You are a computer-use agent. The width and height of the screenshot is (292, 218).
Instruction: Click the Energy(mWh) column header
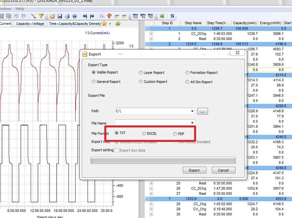pos(270,23)
